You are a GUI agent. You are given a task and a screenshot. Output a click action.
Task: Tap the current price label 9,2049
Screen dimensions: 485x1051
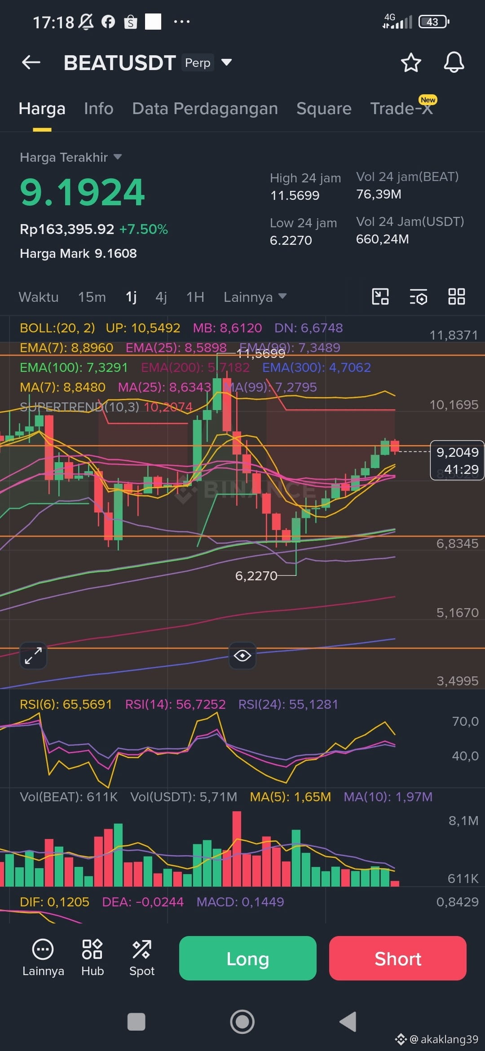point(457,452)
